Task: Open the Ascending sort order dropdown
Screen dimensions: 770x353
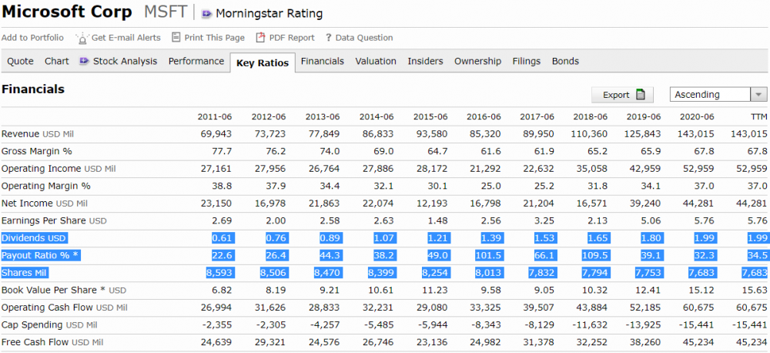Action: pos(718,94)
